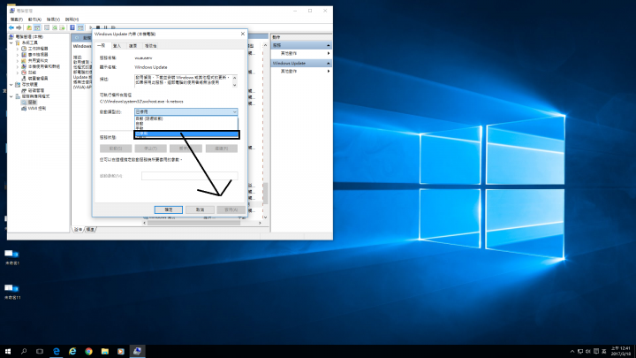636x358 pixels.
Task: Expand the 本機使用者和群組 node arrow
Action: click(x=18, y=66)
